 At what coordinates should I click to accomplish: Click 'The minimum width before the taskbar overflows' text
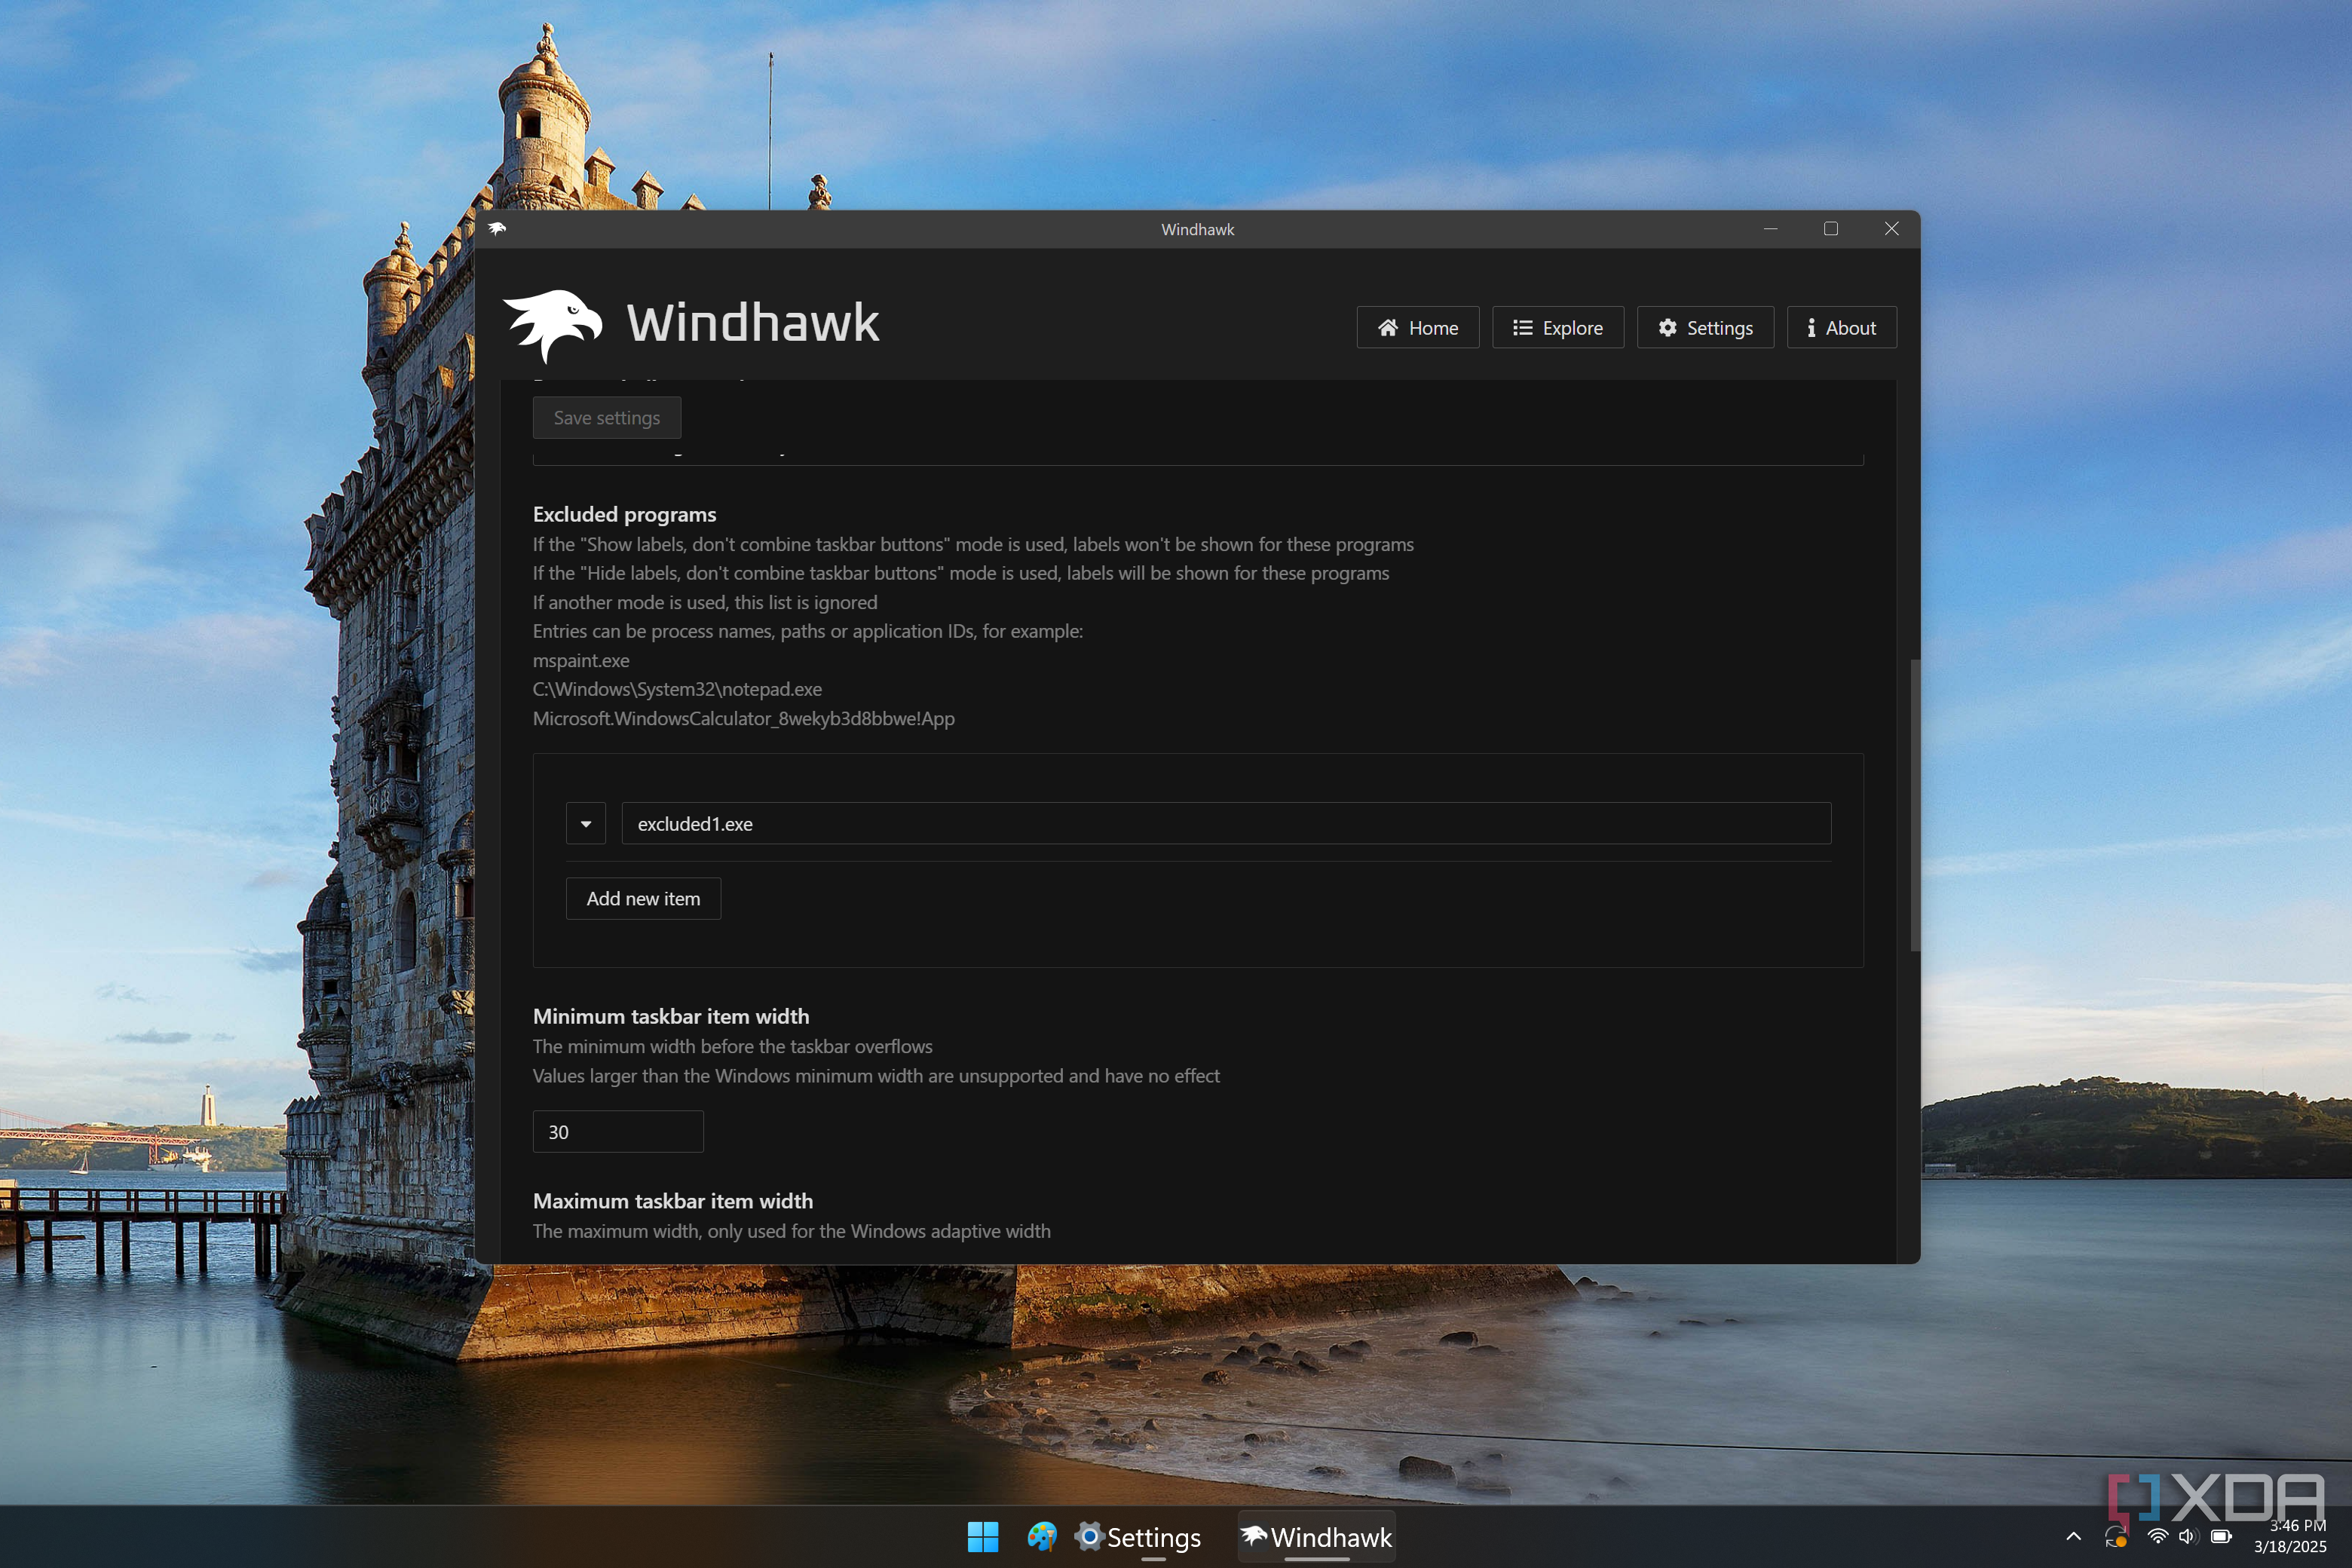[732, 1046]
